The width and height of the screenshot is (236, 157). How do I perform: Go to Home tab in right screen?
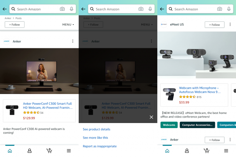pyautogui.click(x=167, y=151)
